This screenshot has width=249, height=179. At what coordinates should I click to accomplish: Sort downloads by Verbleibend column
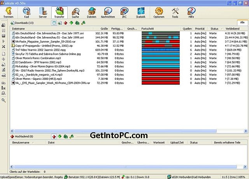coord(236,29)
